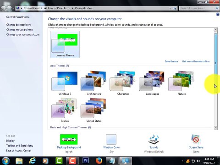
Task: Open Desktop Background settings icon
Action: pos(69,139)
